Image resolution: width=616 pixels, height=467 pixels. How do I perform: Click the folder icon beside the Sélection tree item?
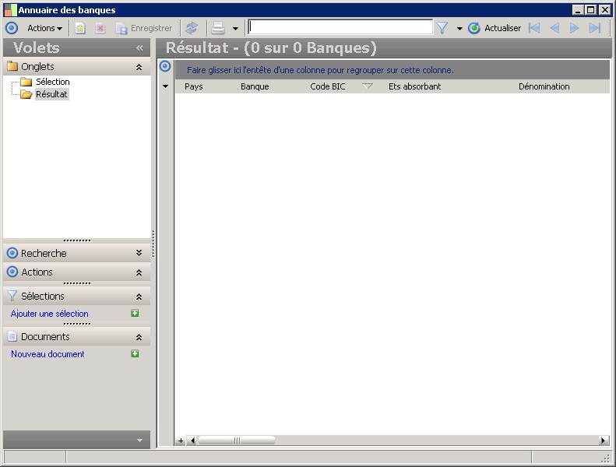point(26,82)
